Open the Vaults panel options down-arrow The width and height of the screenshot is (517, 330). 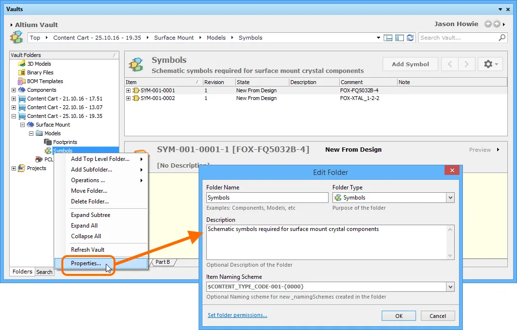tap(500, 9)
